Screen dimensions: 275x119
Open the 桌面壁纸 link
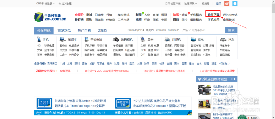pos(229,20)
